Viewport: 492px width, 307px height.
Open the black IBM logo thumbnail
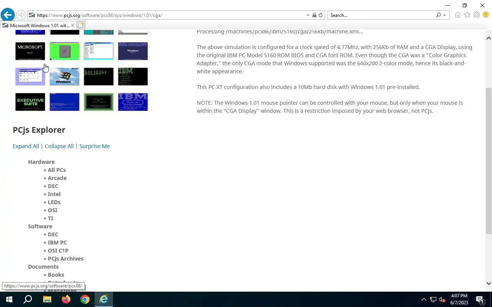tap(133, 76)
